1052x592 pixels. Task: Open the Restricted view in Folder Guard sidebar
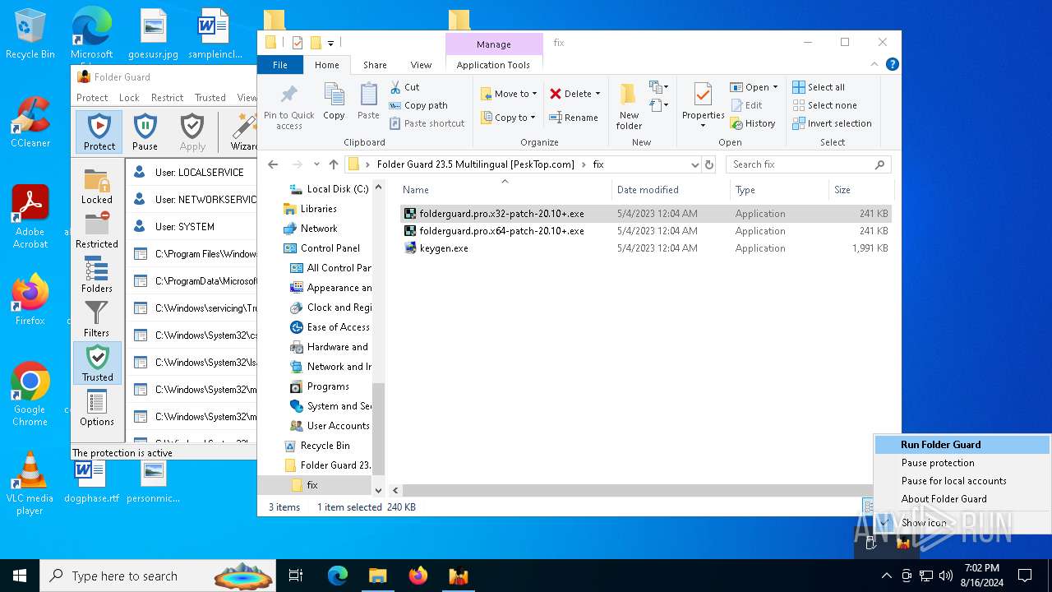coord(97,230)
